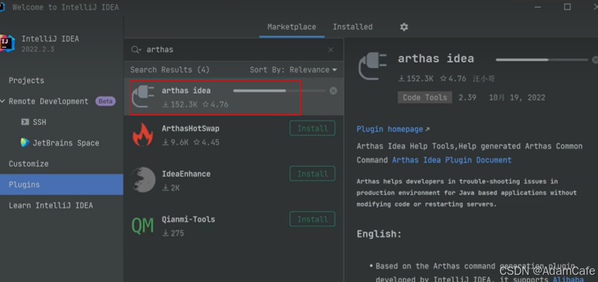Screen dimensions: 598x282
Task: Select the Qianmi-Tools QM icon
Action: (143, 225)
